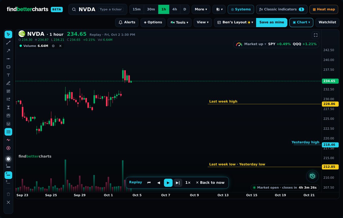343x218 pixels.
Task: Toggle the Heat map view
Action: point(324,9)
